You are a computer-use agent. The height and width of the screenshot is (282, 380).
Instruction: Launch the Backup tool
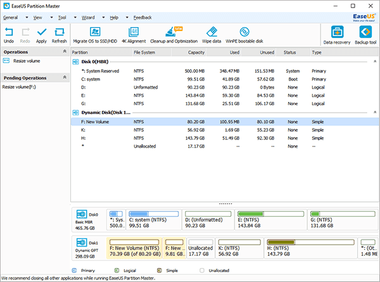point(365,32)
